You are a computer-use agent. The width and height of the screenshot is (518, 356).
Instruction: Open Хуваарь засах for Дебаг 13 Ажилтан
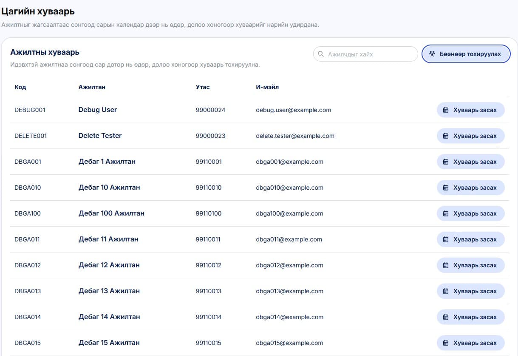click(470, 291)
